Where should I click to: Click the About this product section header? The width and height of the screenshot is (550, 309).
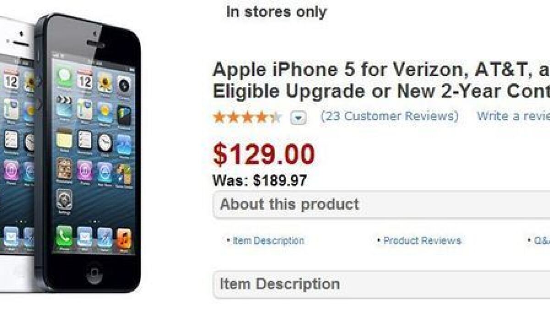tap(381, 205)
